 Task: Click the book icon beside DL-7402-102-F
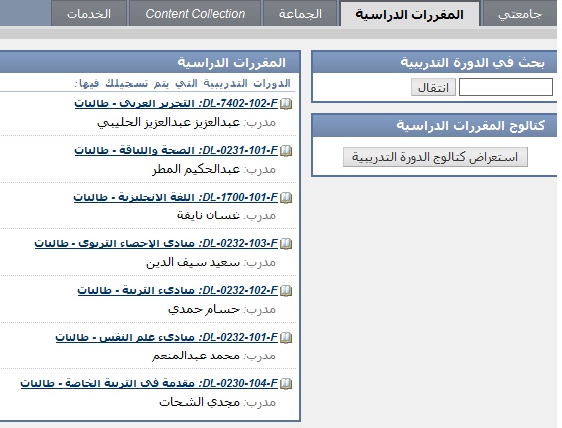[x=286, y=104]
